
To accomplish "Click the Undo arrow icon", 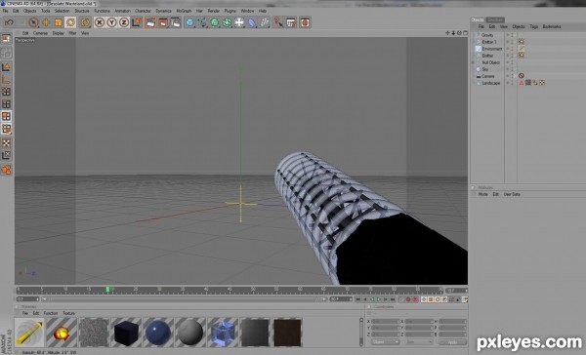I will 10,22.
